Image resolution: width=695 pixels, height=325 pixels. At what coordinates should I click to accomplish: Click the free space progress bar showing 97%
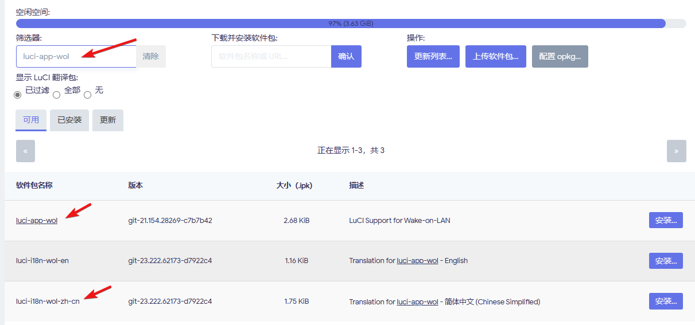[351, 24]
